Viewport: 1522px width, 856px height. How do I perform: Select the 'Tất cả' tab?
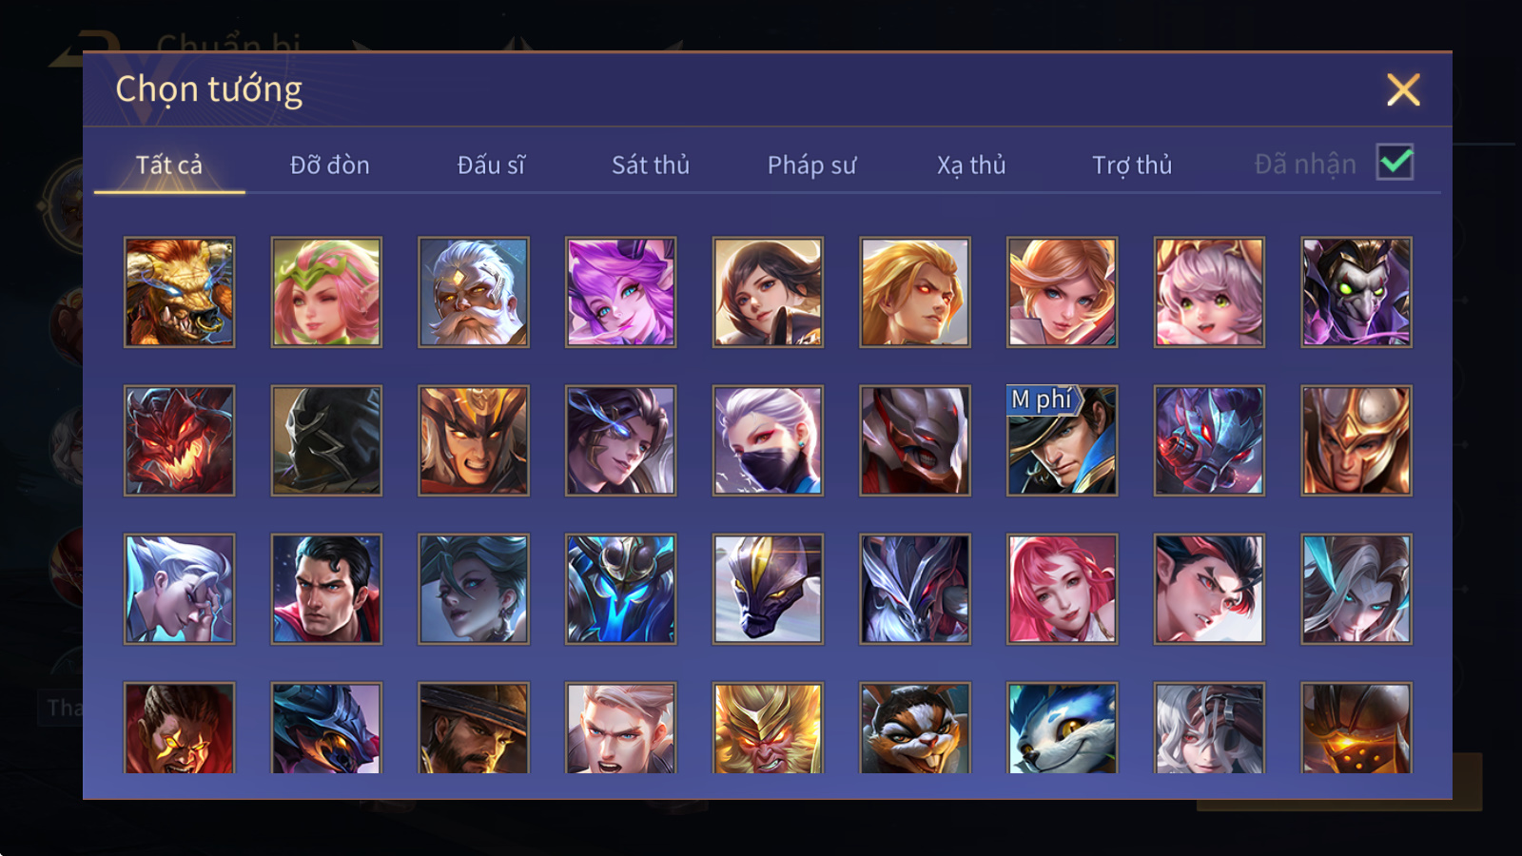pyautogui.click(x=169, y=165)
